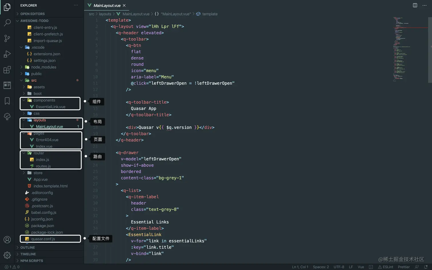This screenshot has width=432, height=270.
Task: Expand the NPM SCRIPTS section
Action: pos(49,261)
